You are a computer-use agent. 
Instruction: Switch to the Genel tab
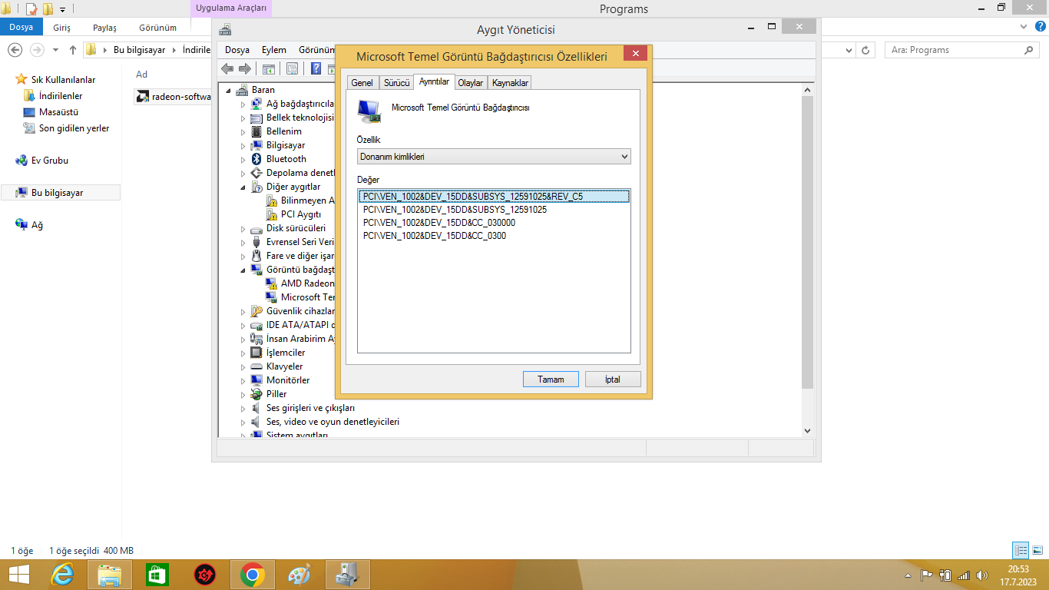point(362,83)
